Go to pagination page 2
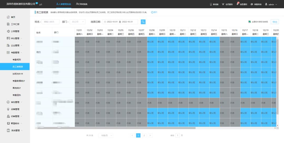The height and width of the screenshot is (143, 284). click(x=144, y=135)
